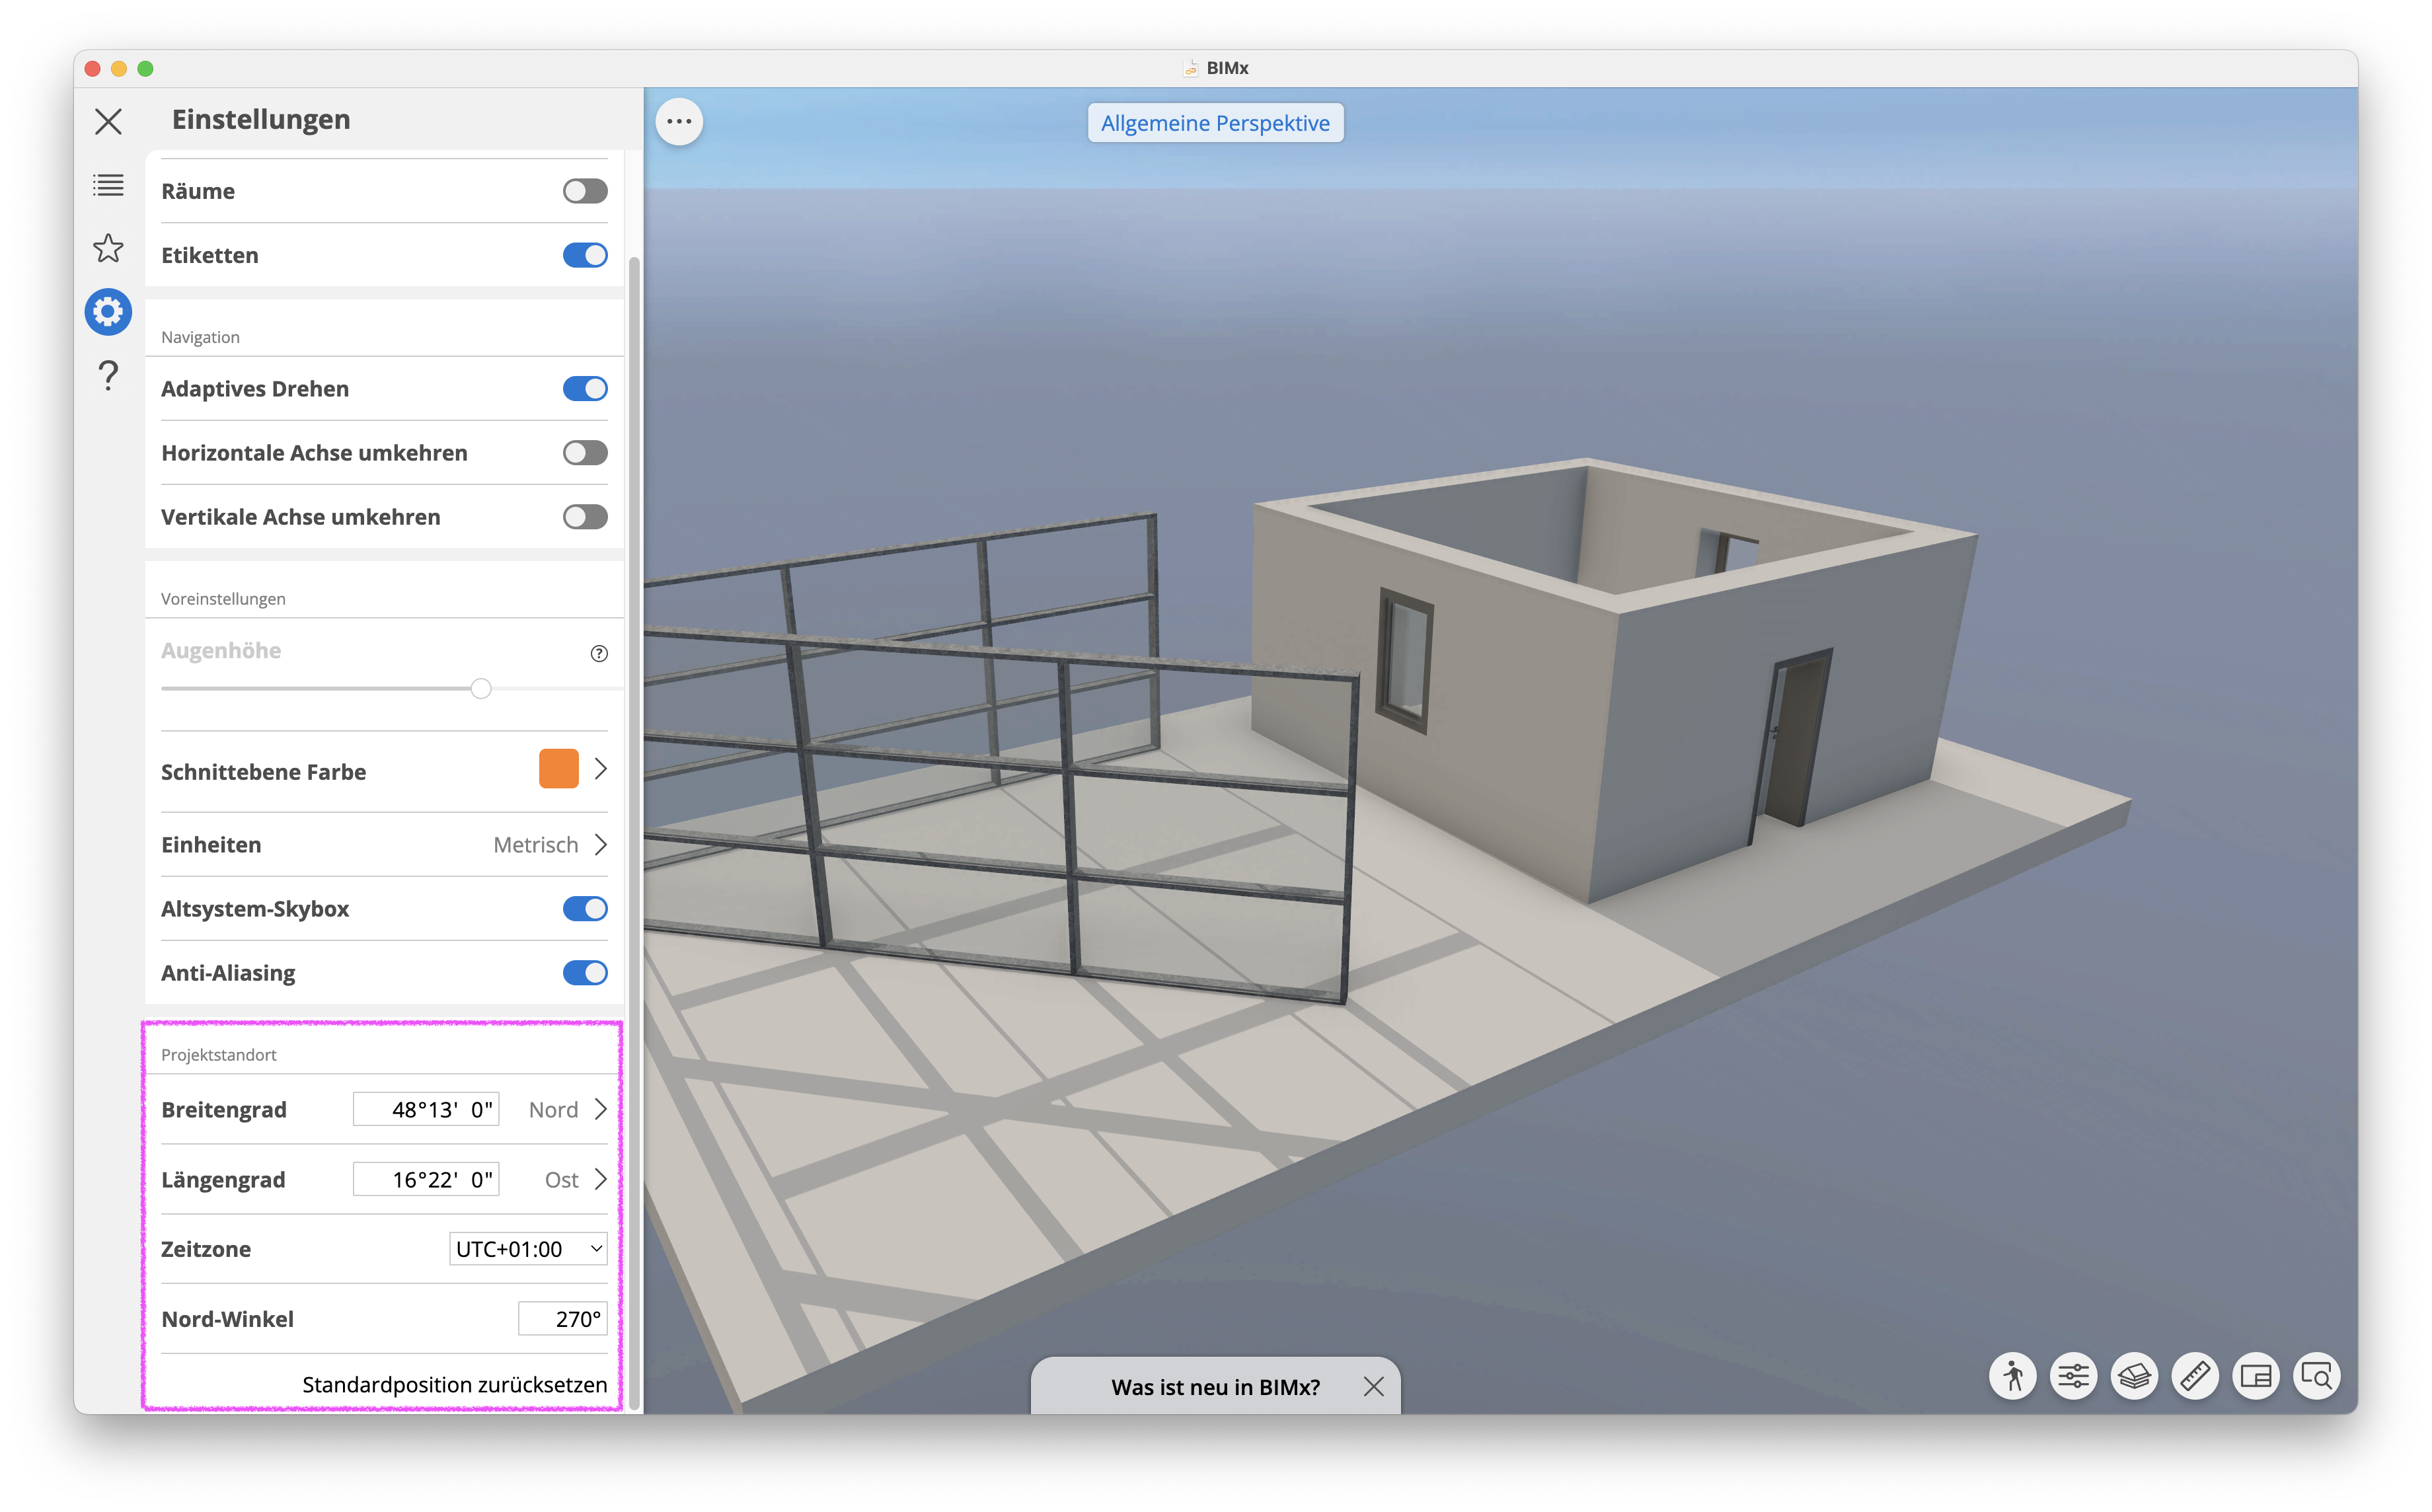Image resolution: width=2432 pixels, height=1512 pixels.
Task: Open the view options sliders icon
Action: [x=2073, y=1377]
